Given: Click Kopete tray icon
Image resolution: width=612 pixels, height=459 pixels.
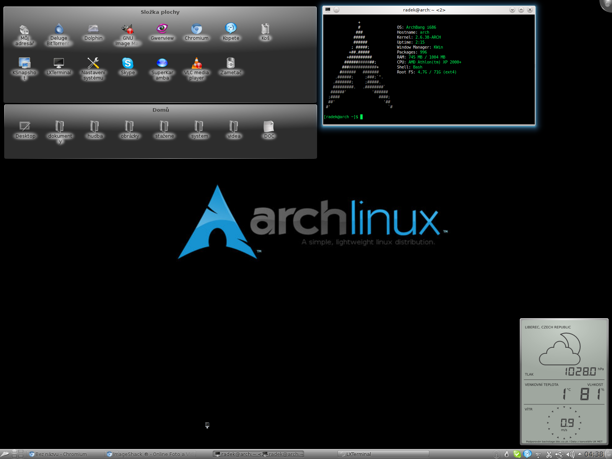Looking at the screenshot, I should tap(527, 454).
